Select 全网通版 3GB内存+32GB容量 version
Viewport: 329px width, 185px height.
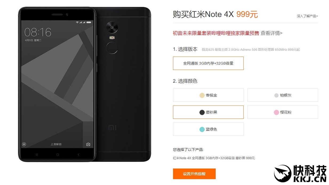point(208,63)
